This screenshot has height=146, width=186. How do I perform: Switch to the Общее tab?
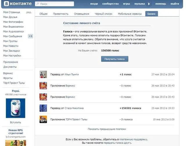pos(43,14)
